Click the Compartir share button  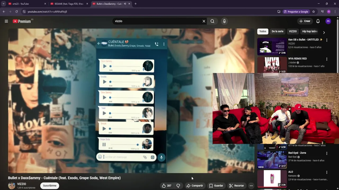(195, 186)
